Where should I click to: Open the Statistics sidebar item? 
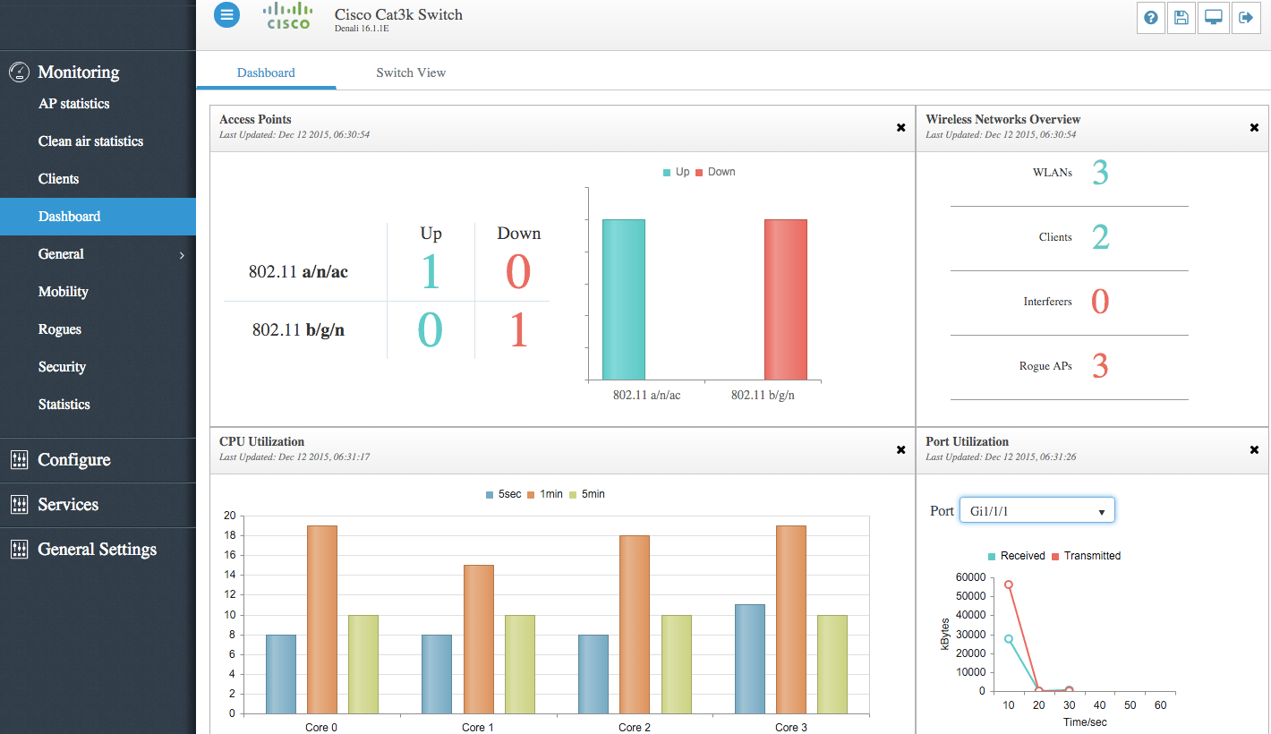pos(98,405)
